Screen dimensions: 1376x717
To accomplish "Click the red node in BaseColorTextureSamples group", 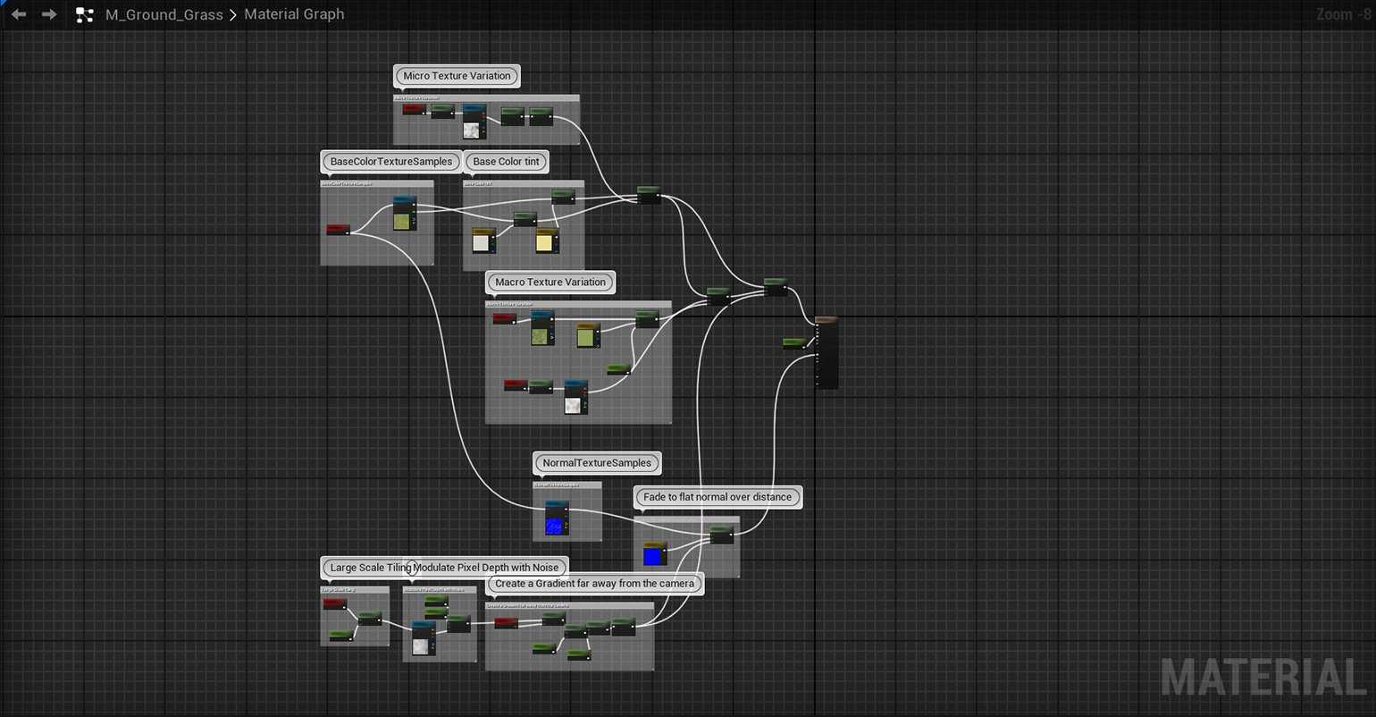I will click(338, 230).
